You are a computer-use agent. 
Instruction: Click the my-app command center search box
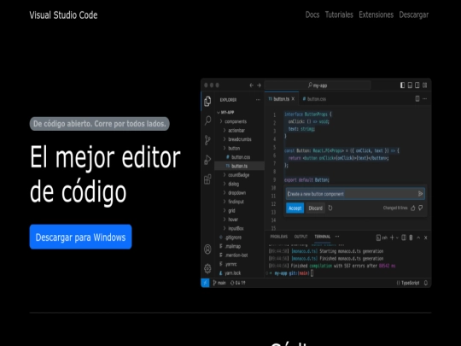point(318,85)
